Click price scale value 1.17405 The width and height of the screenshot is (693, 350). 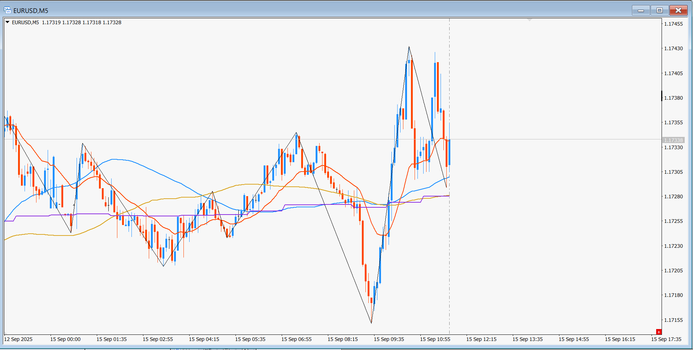(673, 73)
